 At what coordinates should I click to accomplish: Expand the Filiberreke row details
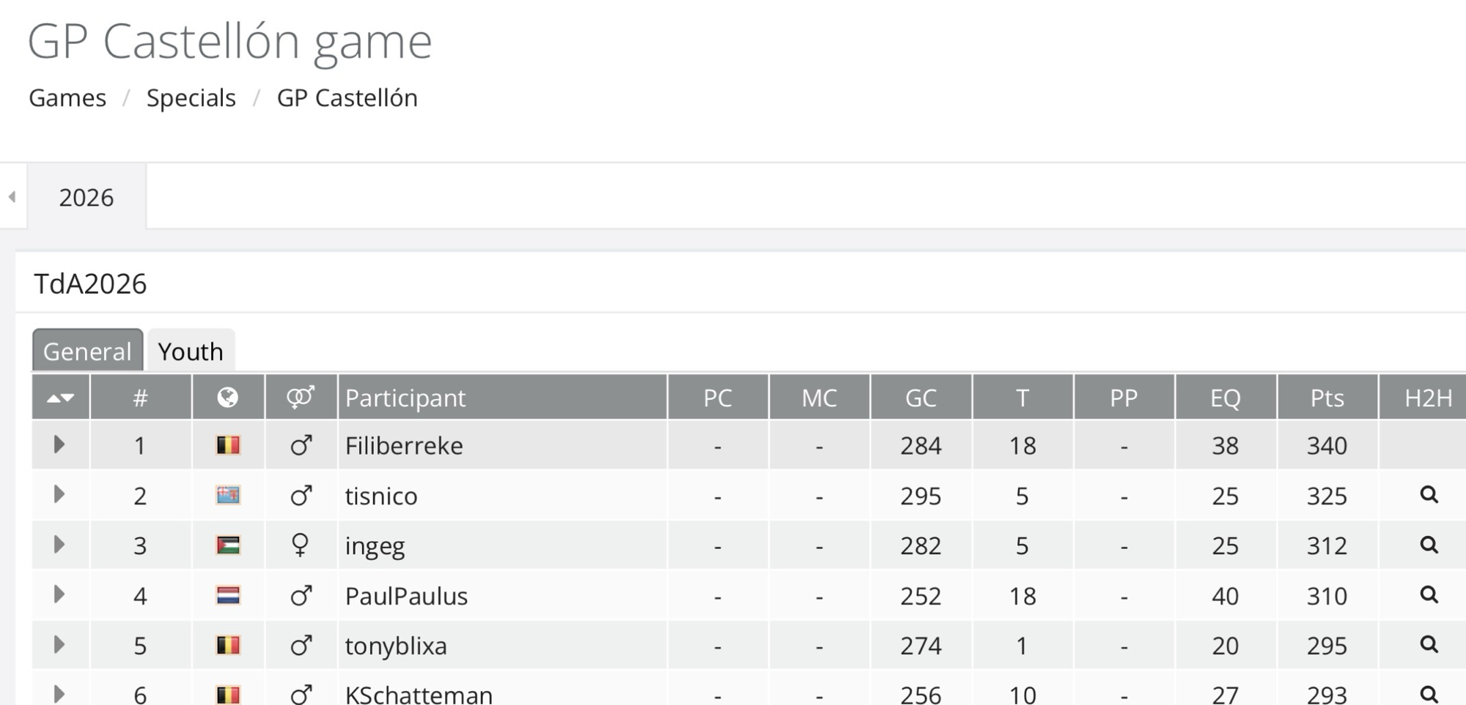click(x=59, y=444)
